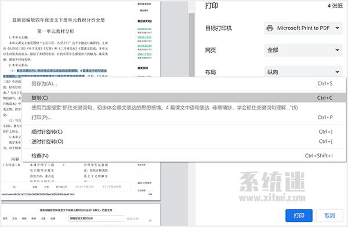Choose 另存为(A)... in context menu
Image resolution: width=348 pixels, height=227 pixels.
(x=184, y=83)
